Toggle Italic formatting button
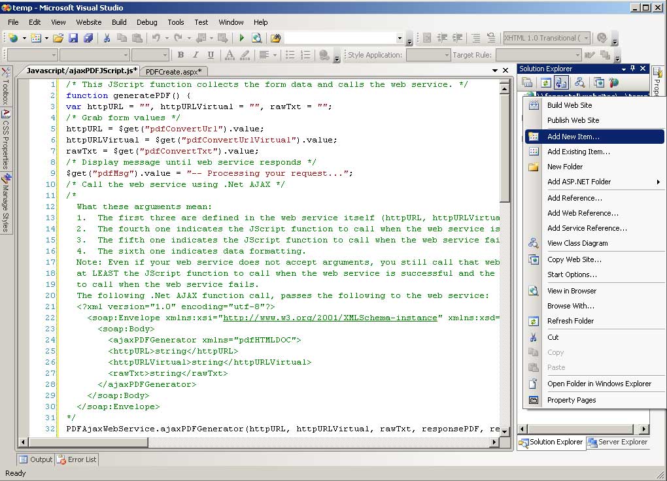The image size is (667, 481). point(196,55)
